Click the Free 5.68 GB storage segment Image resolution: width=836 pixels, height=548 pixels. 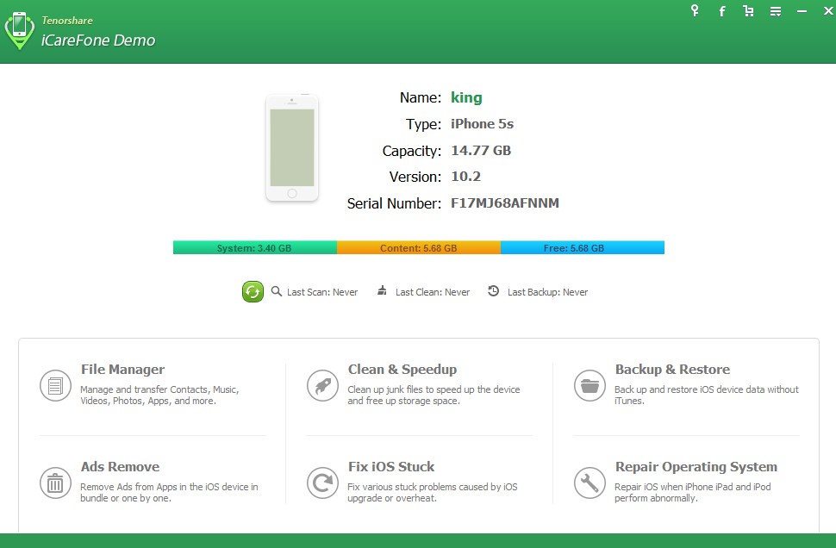[583, 248]
